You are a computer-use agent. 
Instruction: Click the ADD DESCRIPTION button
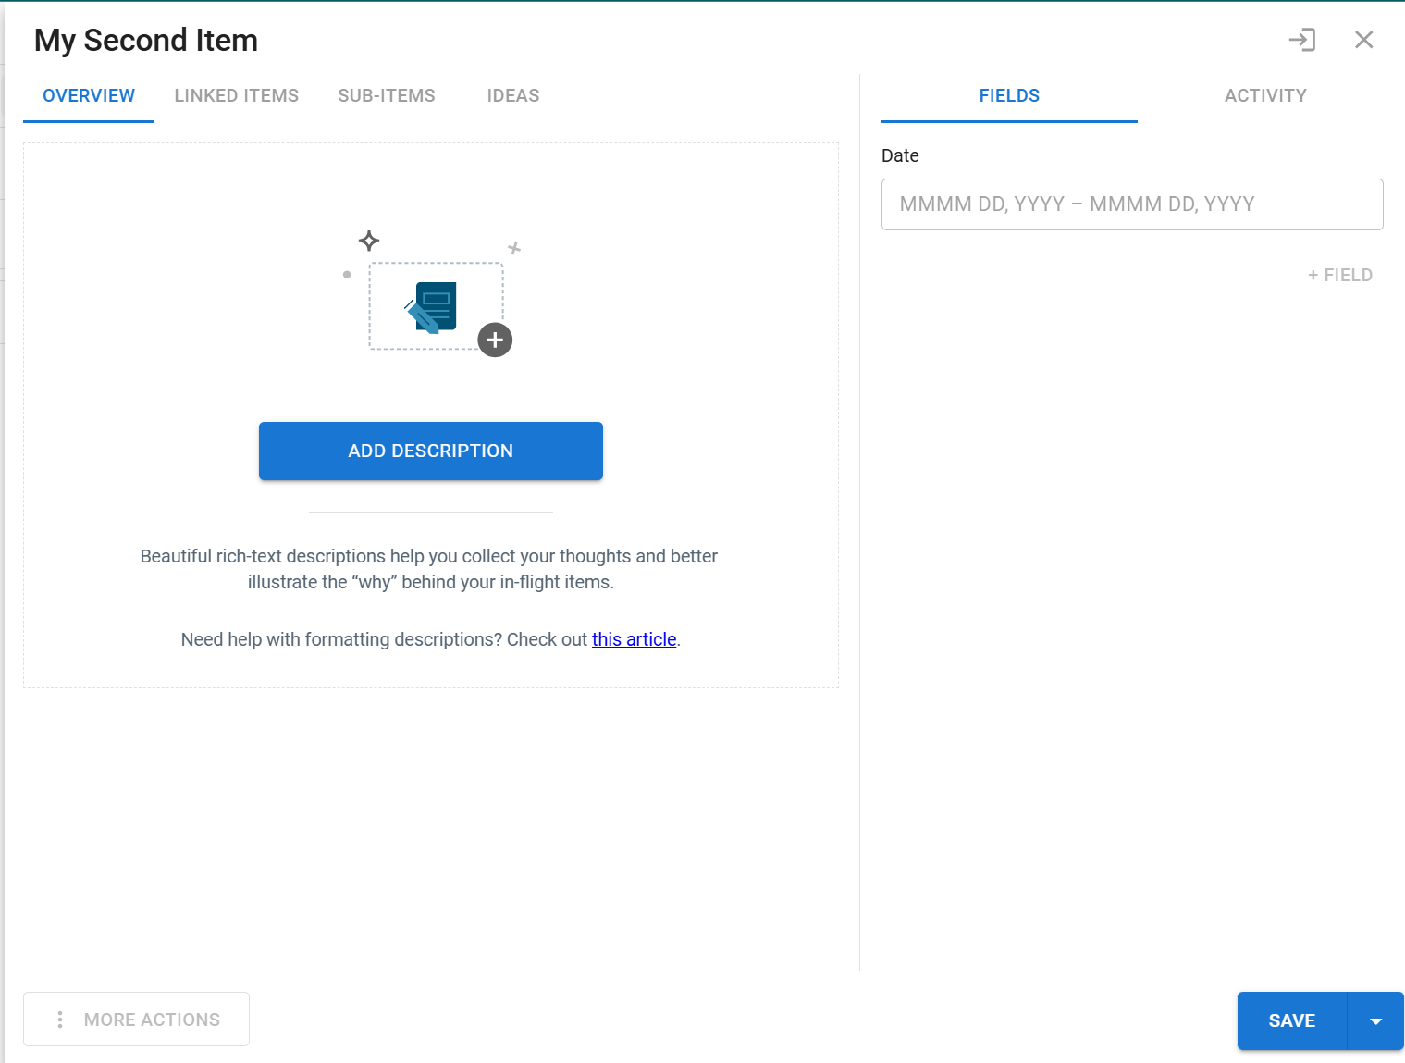430,451
